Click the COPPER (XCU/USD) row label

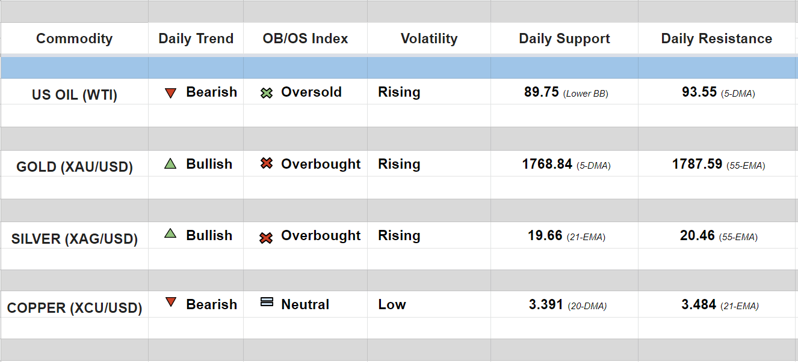[74, 308]
